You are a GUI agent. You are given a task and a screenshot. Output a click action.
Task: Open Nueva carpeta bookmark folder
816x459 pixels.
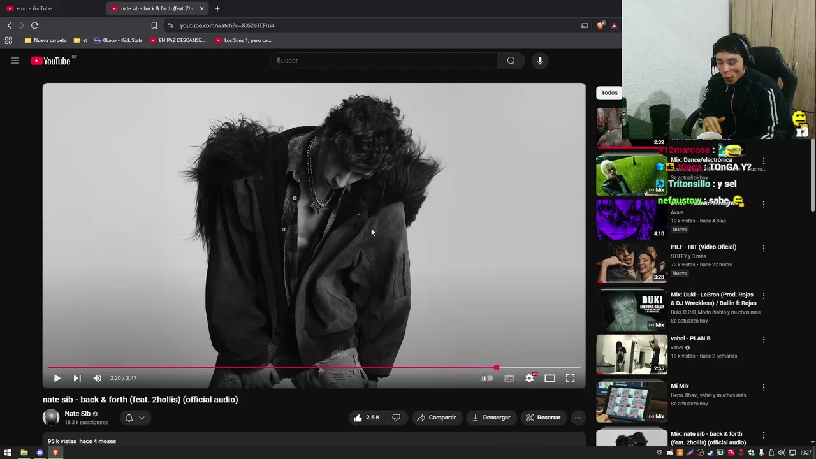click(45, 40)
